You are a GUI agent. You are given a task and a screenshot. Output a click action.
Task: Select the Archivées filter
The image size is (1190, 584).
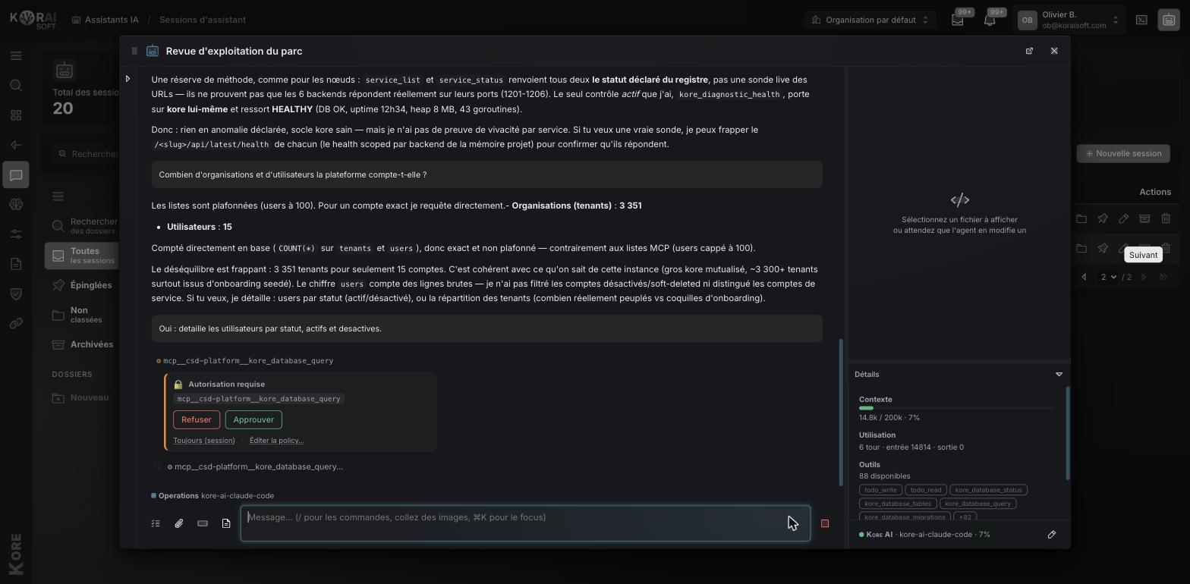tap(82, 344)
